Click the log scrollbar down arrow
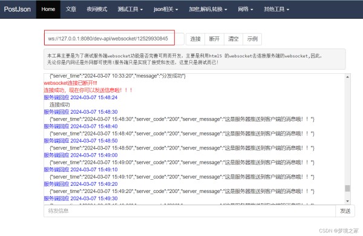Screen dimensions: 363x236 347,201
